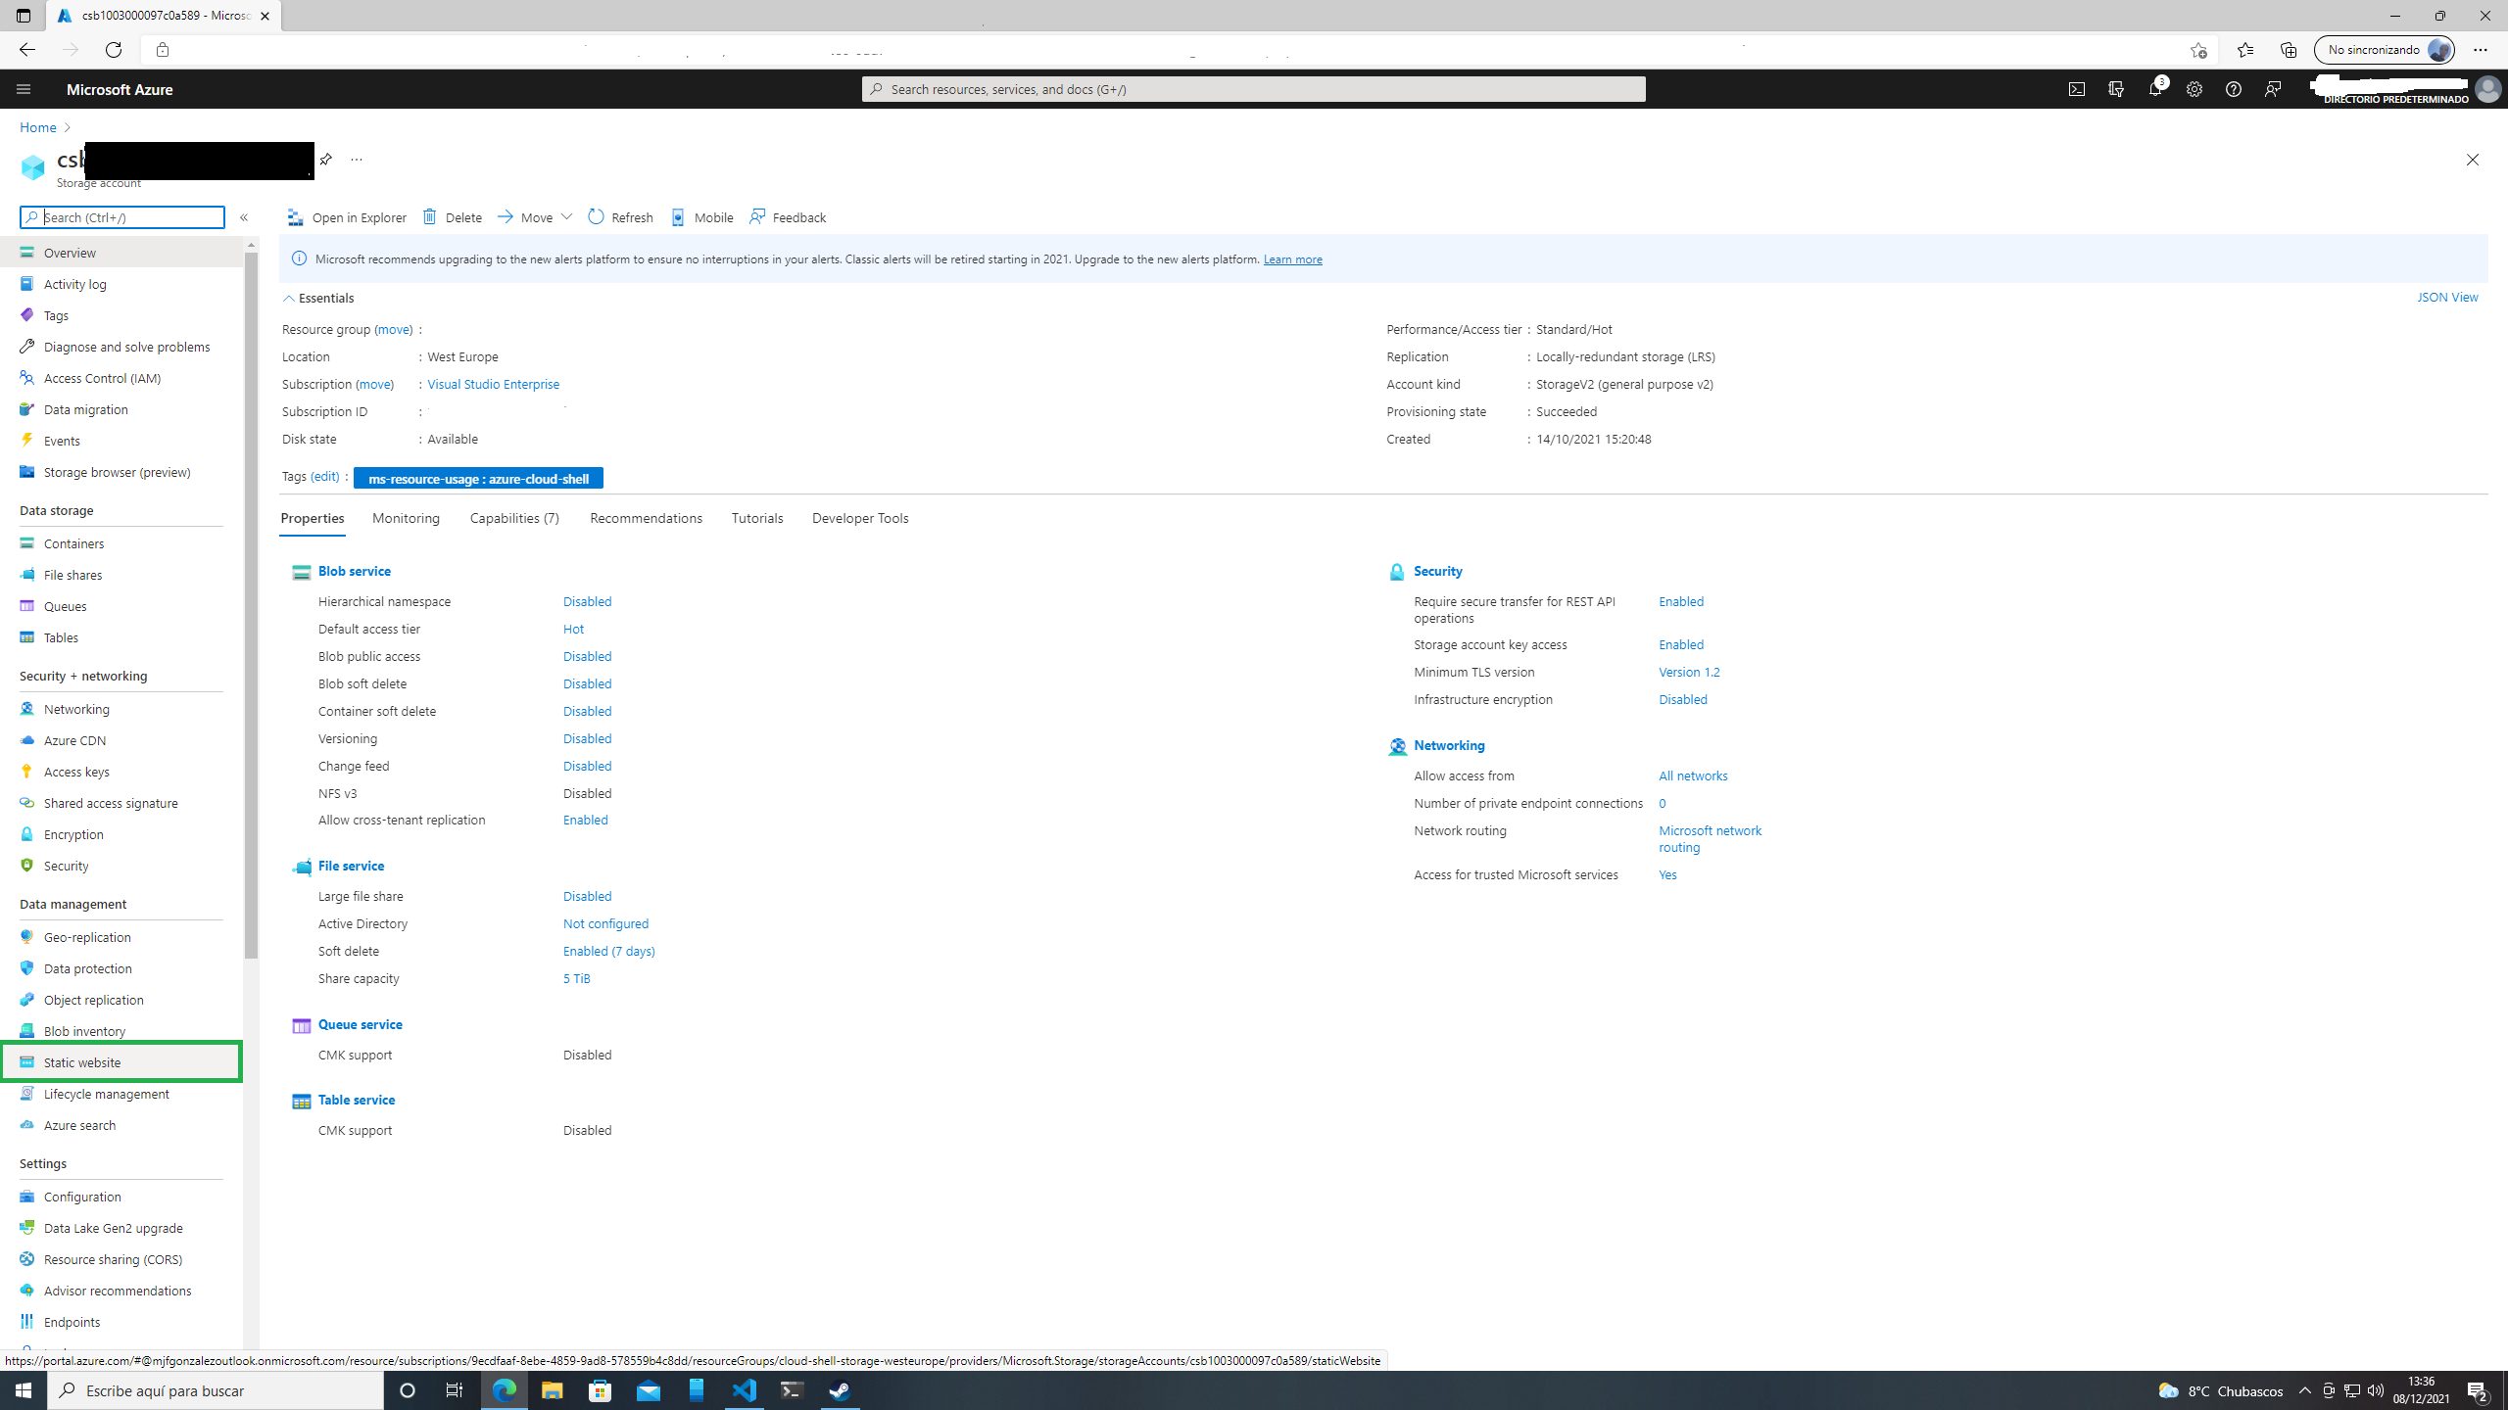Image resolution: width=2508 pixels, height=1410 pixels.
Task: Open the Blob service heading link
Action: (x=354, y=571)
